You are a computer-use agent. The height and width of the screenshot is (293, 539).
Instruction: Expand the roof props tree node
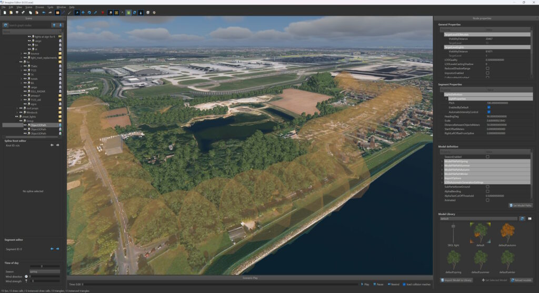click(17, 108)
